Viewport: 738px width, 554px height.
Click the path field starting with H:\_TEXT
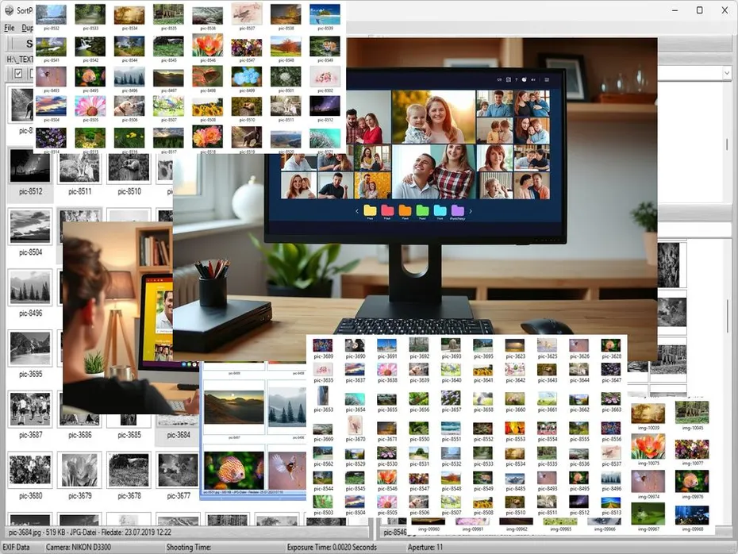click(x=20, y=58)
